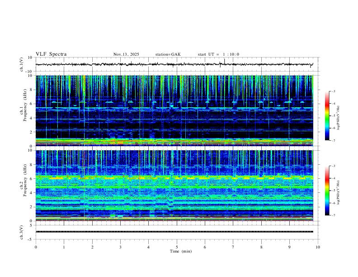Click the "-5" tick on ch.3(V) axis
The height and width of the screenshot is (277, 358).
point(30,239)
